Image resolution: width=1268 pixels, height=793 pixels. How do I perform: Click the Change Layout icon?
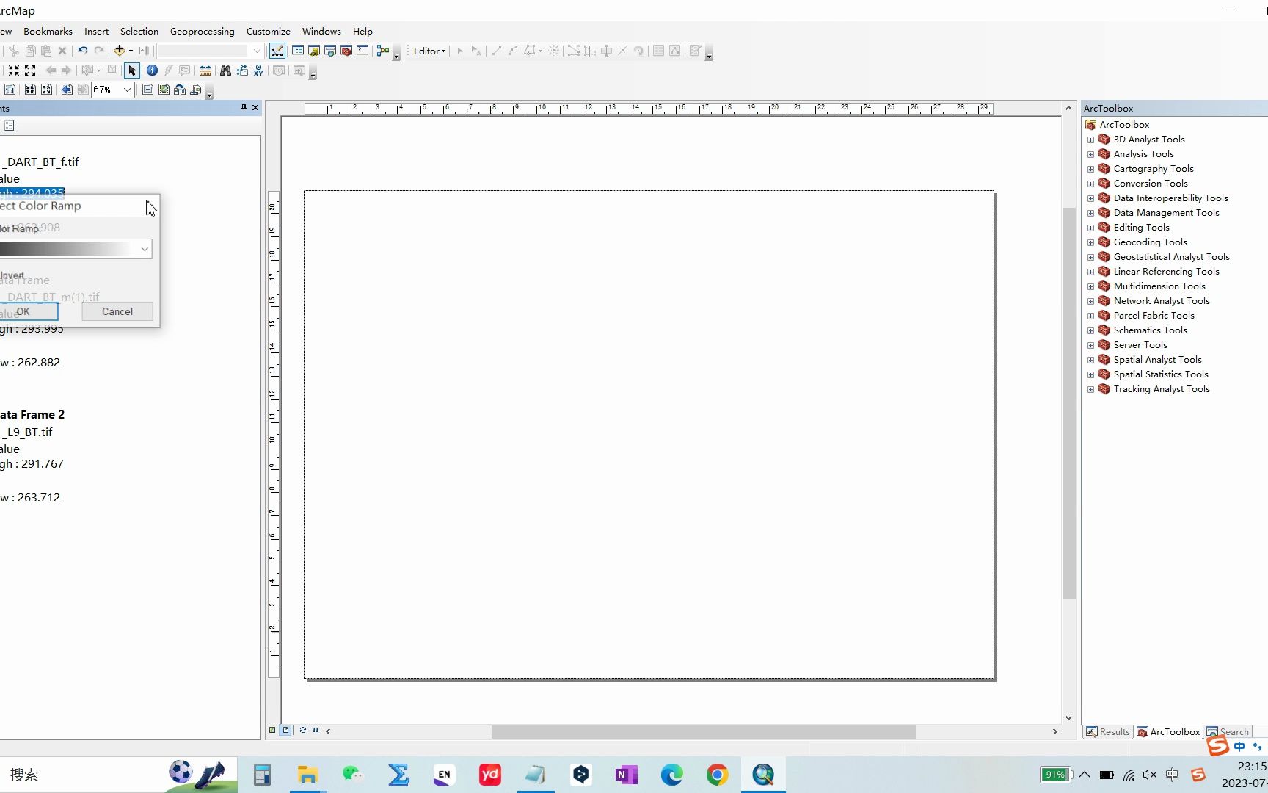tap(180, 90)
